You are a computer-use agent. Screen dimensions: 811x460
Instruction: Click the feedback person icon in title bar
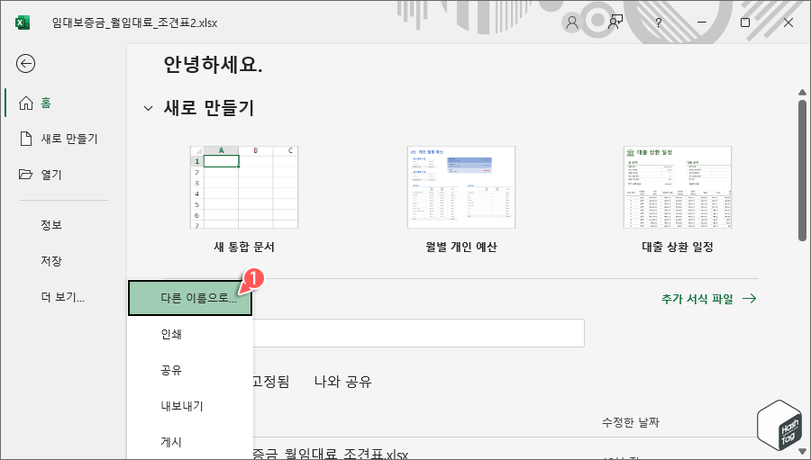(615, 23)
